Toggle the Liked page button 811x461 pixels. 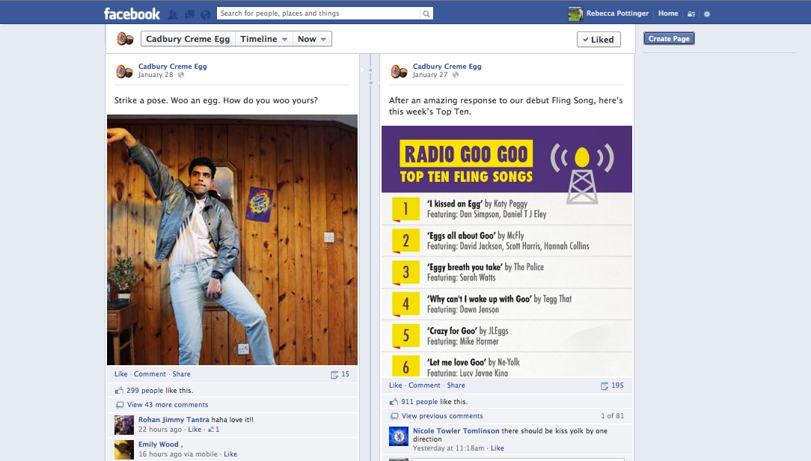599,40
